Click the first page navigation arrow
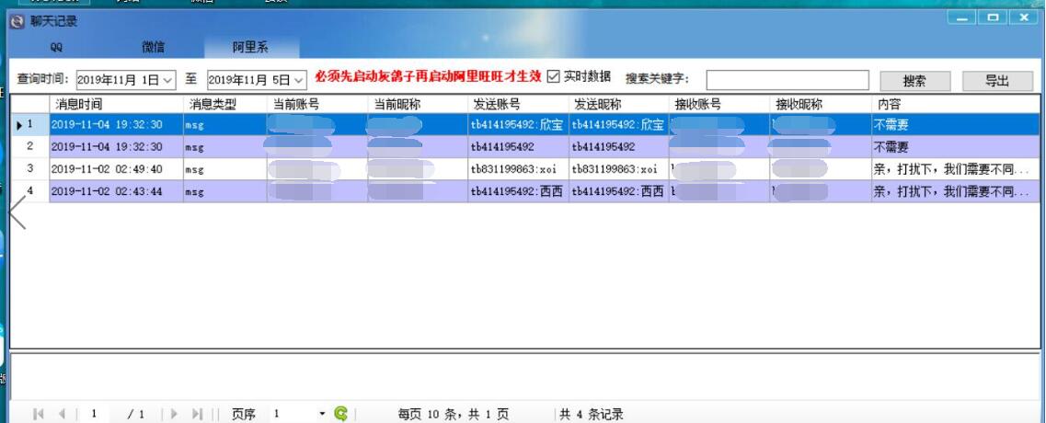The width and height of the screenshot is (1046, 423). [x=39, y=415]
